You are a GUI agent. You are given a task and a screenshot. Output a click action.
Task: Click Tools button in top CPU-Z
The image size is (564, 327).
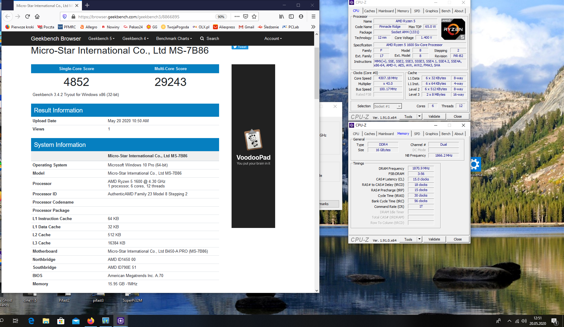click(x=408, y=117)
